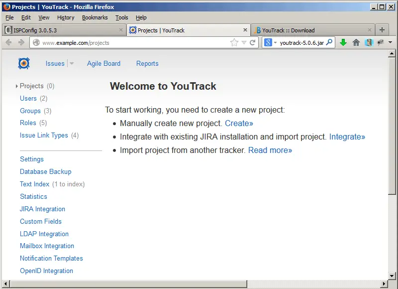The height and width of the screenshot is (289, 398).
Task: Bookmark this page with the star icon
Action: click(x=234, y=42)
